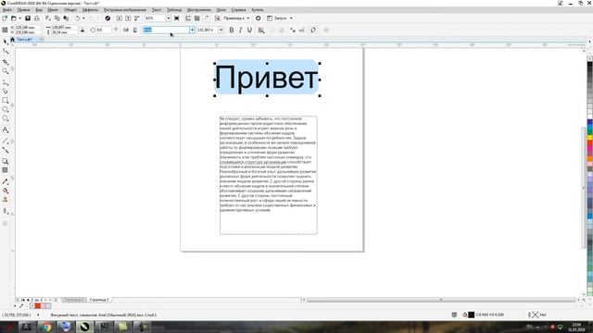Viewport: 593px width, 333px height.
Task: Select the Shape tool in toolbox
Action: [x=5, y=52]
